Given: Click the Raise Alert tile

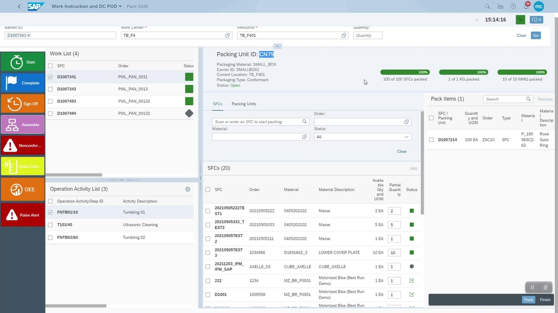Looking at the screenshot, I should tap(23, 215).
